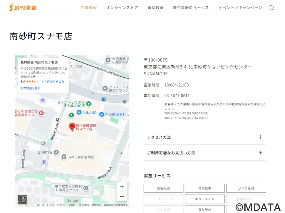Click mobile number 080-7671-6090
Viewport: 285px width, 213px height.
pyautogui.click(x=186, y=118)
